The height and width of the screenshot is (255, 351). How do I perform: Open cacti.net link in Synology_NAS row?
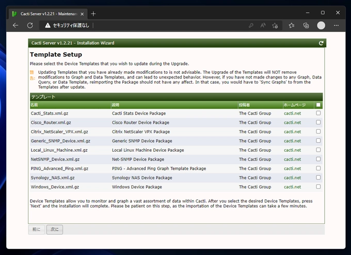[x=292, y=178]
